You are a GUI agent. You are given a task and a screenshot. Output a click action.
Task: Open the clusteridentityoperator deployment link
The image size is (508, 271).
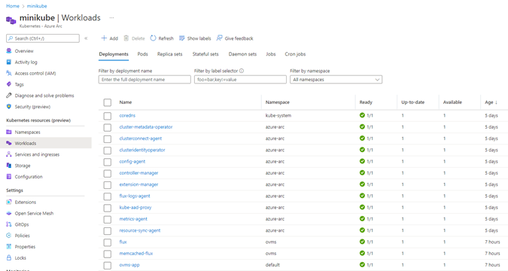[x=142, y=150]
